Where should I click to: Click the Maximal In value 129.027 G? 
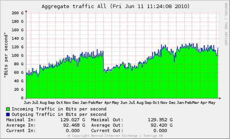click(73, 120)
